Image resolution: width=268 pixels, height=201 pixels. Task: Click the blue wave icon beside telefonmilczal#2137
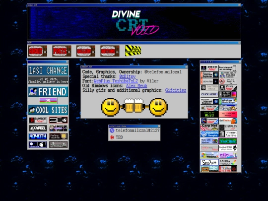point(112,131)
